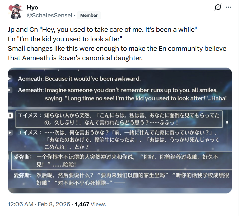Viewport: 242px width, 216px height.
Task: Click the pause icon beside エイメス line
Action: coord(10,116)
